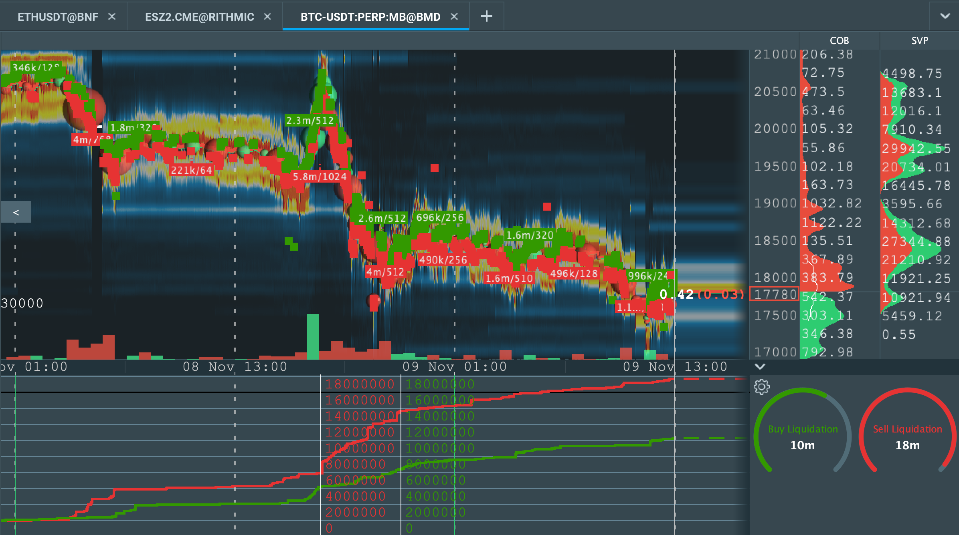Close the BTC-USDT:PERP:MB@BMD tab

[454, 16]
